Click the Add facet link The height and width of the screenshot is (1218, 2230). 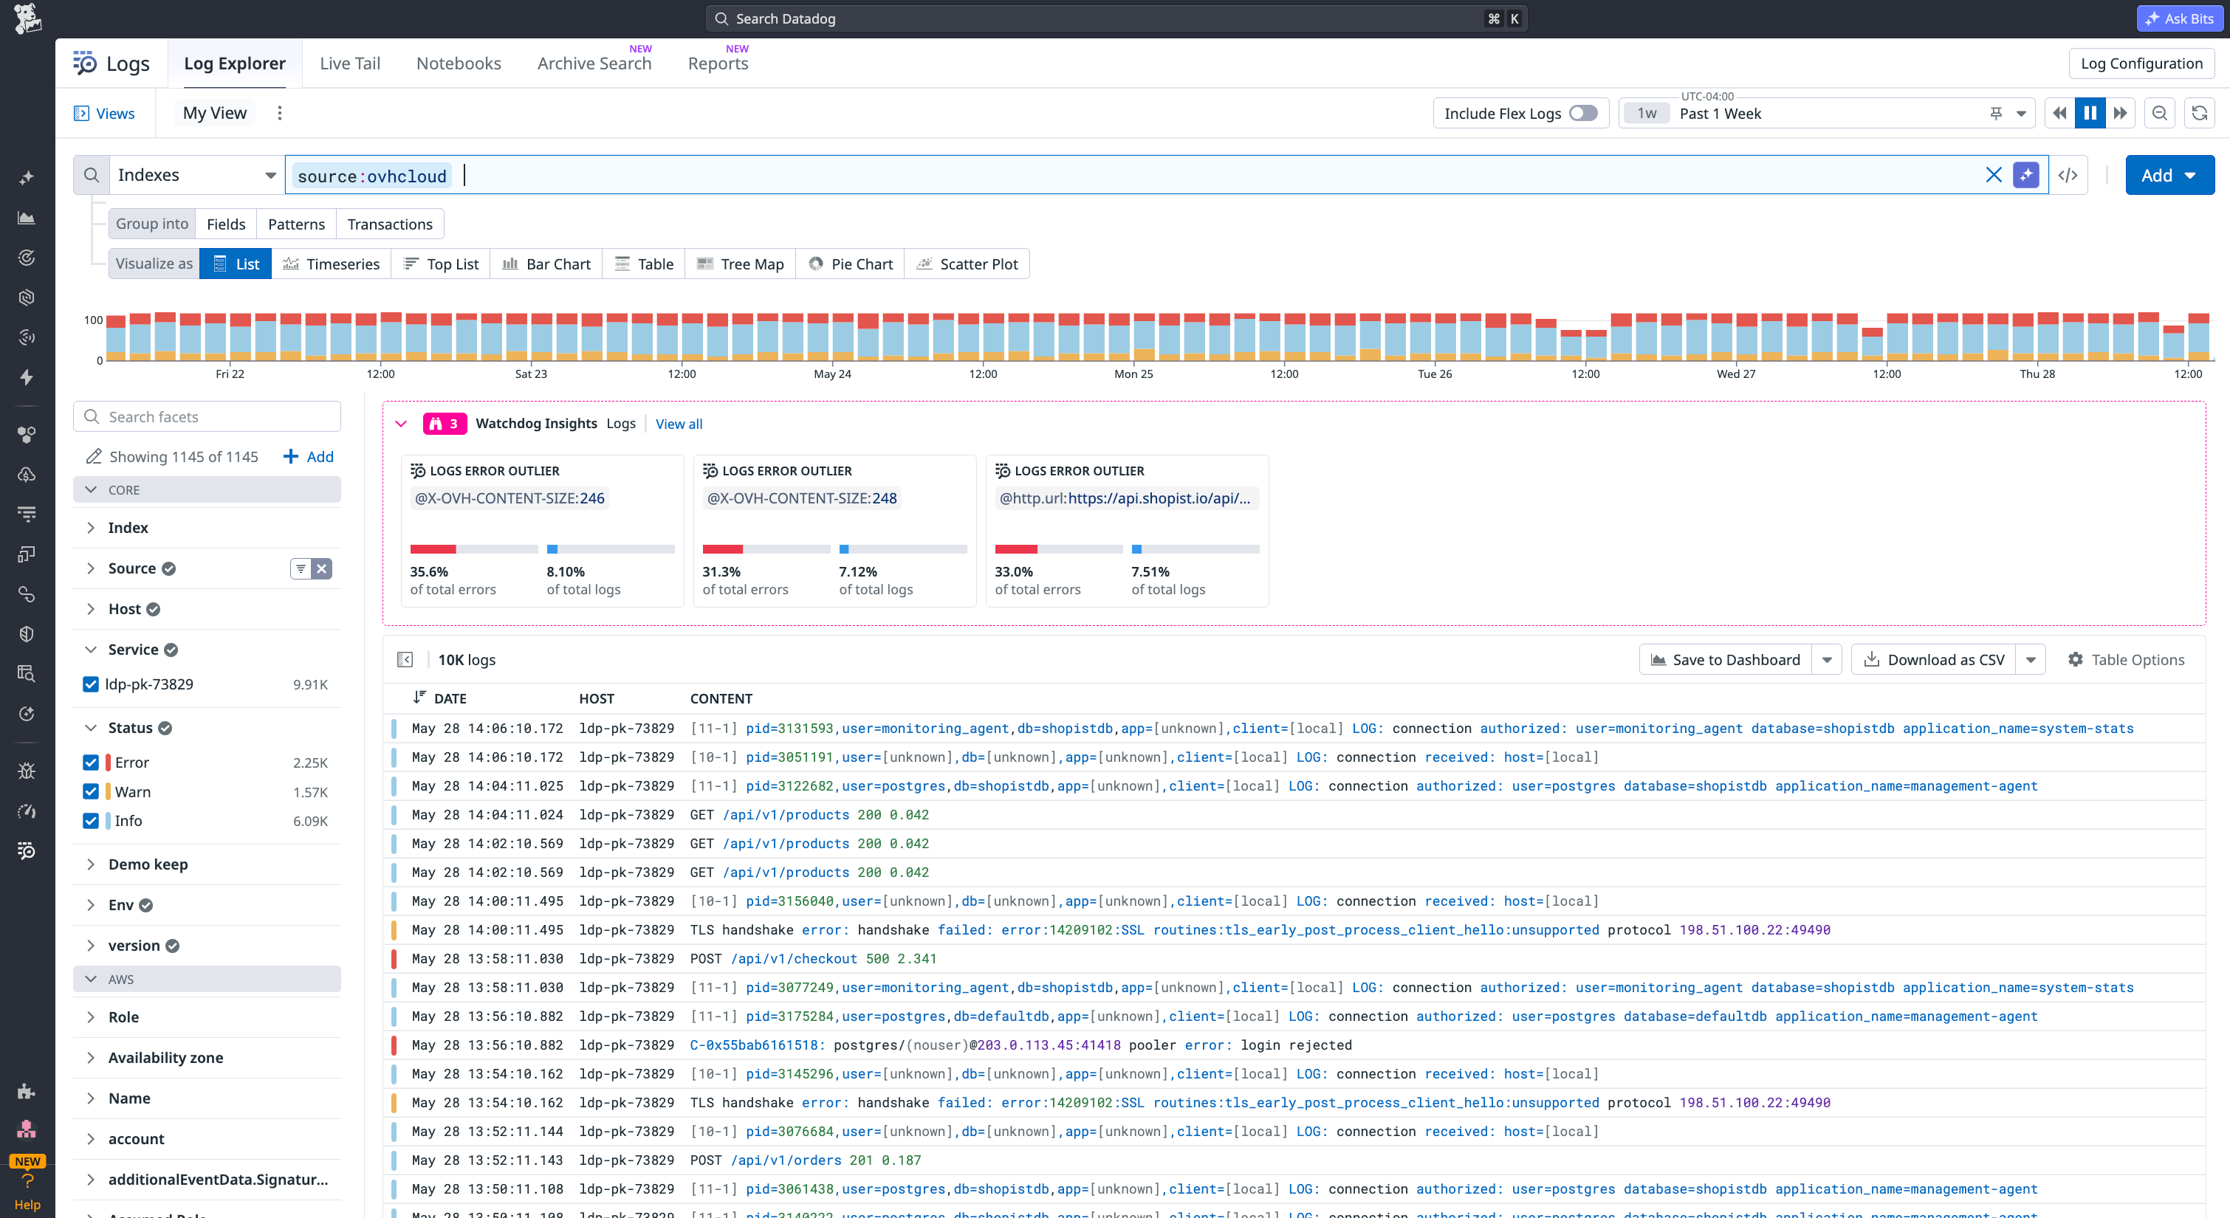(x=308, y=457)
